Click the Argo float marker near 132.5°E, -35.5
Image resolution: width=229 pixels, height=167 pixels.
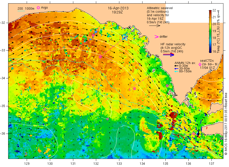[x=107, y=119]
